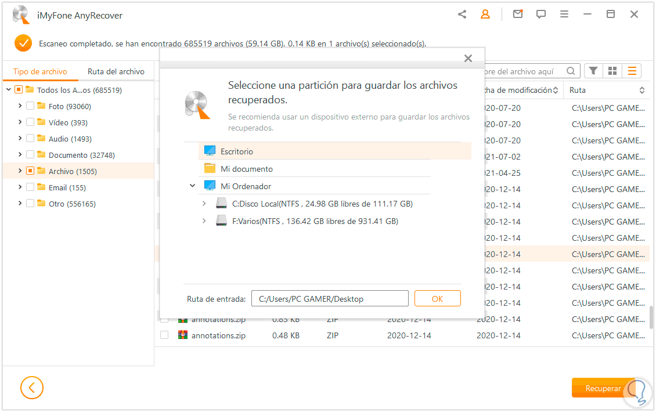Check the Documento category checkbox
The height and width of the screenshot is (412, 656).
pos(30,155)
